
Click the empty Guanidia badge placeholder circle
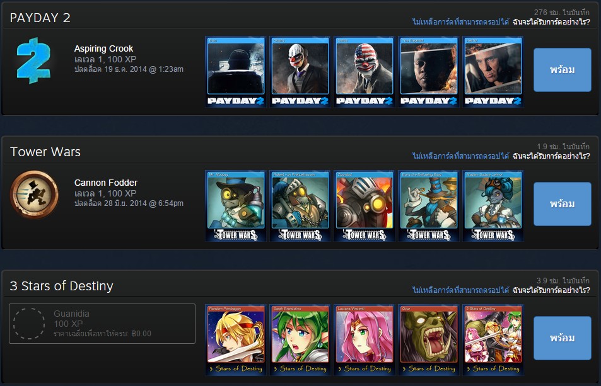(x=29, y=324)
